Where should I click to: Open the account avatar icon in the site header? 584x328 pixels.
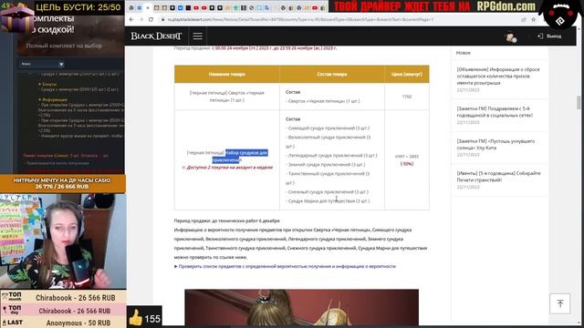coord(511,36)
